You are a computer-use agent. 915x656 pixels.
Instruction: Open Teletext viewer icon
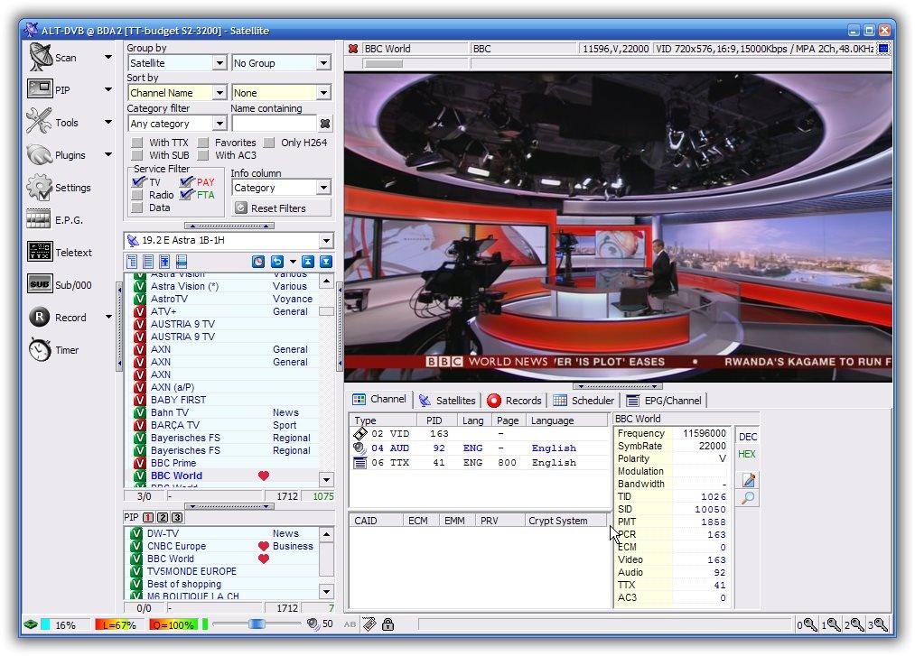click(40, 252)
